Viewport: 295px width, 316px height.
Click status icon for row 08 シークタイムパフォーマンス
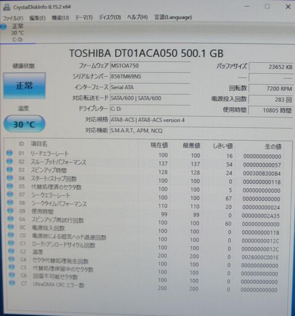(x=10, y=202)
